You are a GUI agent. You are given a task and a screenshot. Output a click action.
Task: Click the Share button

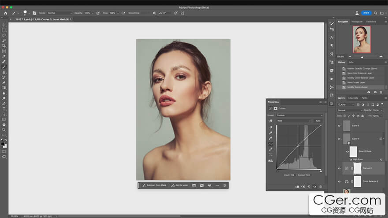click(x=366, y=13)
